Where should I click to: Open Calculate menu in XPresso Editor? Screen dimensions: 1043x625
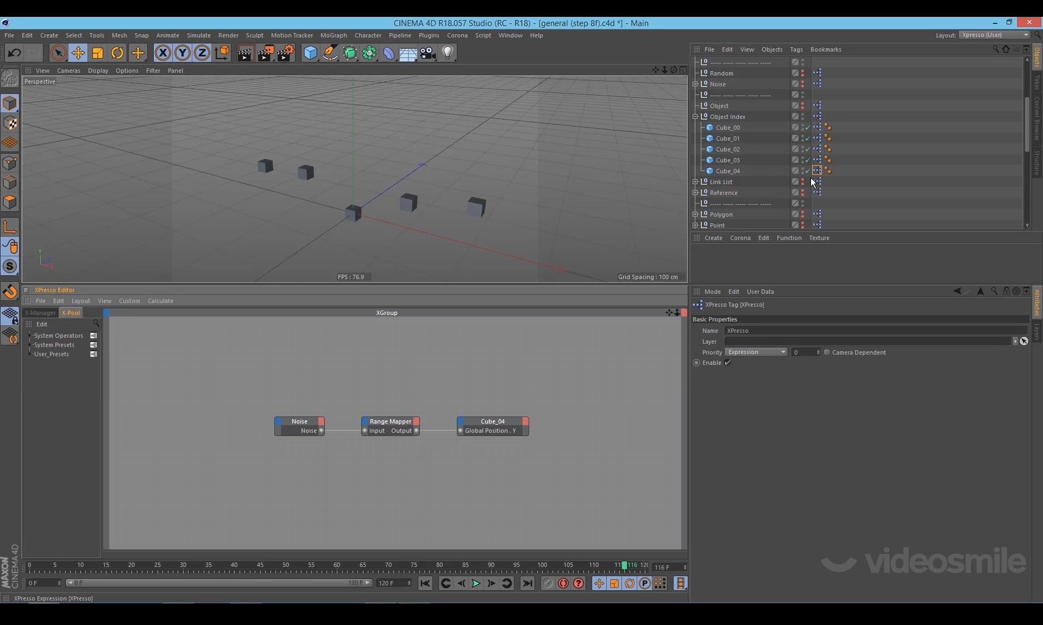(x=160, y=301)
